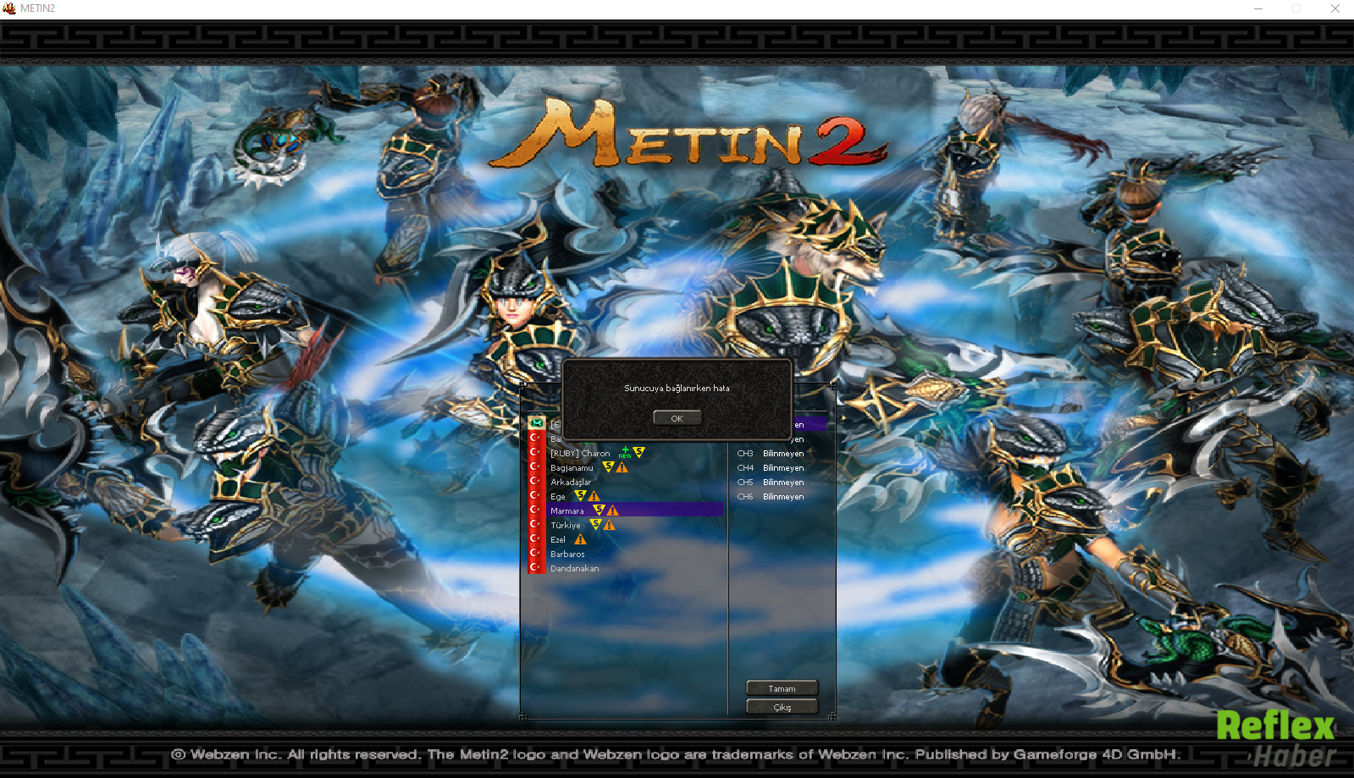This screenshot has height=778, width=1354.
Task: Select the Marmara server row
Action: 635,510
